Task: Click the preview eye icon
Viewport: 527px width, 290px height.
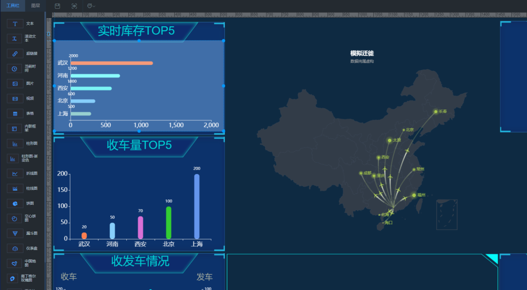Action: pos(74,5)
